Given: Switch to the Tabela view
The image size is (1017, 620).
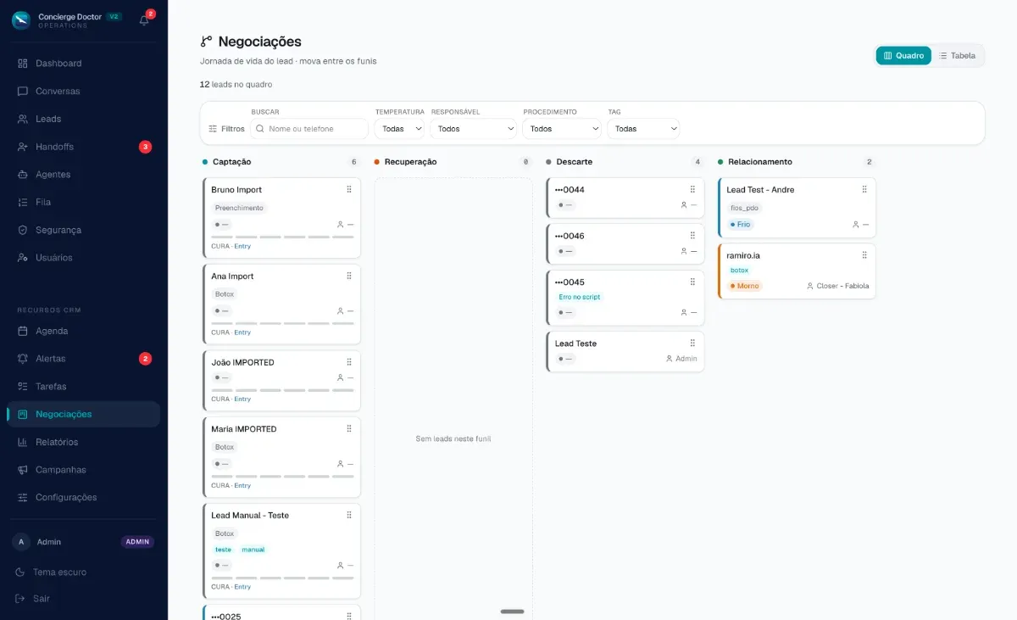Looking at the screenshot, I should (x=957, y=55).
